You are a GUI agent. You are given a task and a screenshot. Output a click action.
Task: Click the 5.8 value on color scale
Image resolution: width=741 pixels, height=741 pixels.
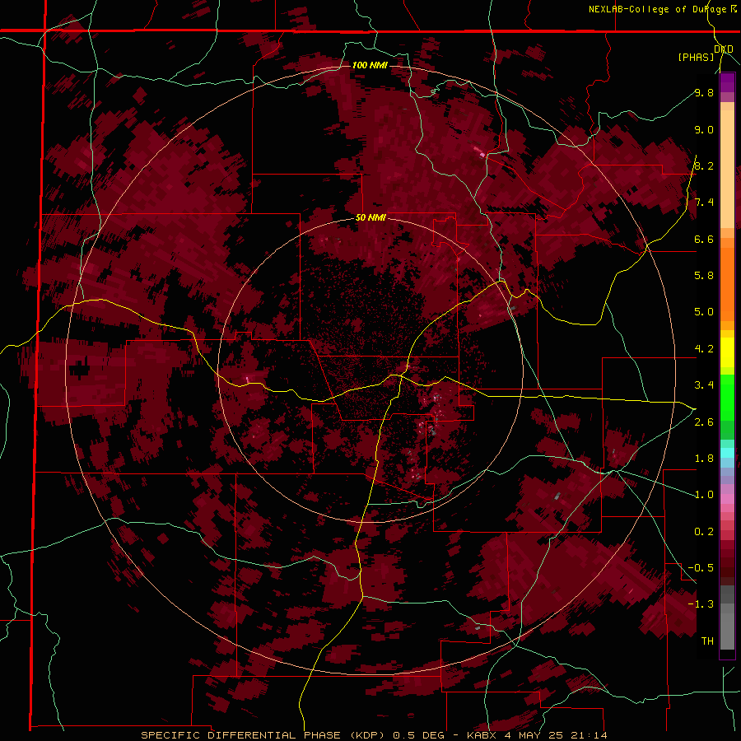[x=704, y=276]
